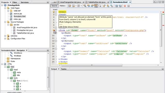Select index.jsp in Projects tree

tap(17, 19)
